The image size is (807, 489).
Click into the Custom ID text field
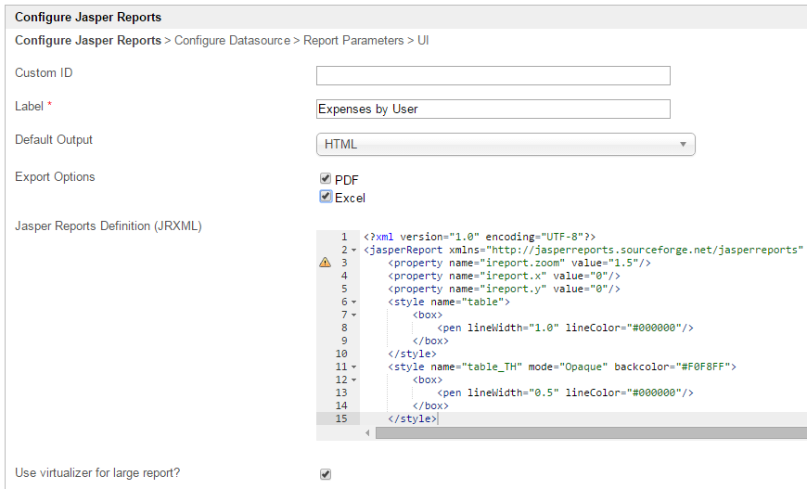493,75
